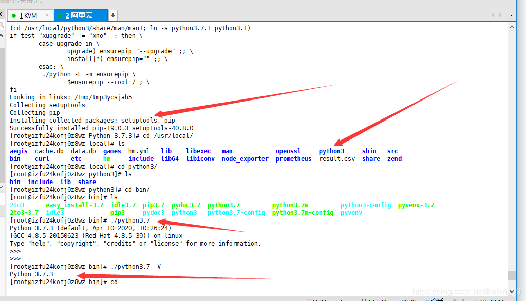Open the tab list dropdown arrow
526x301 pixels.
(x=511, y=15)
